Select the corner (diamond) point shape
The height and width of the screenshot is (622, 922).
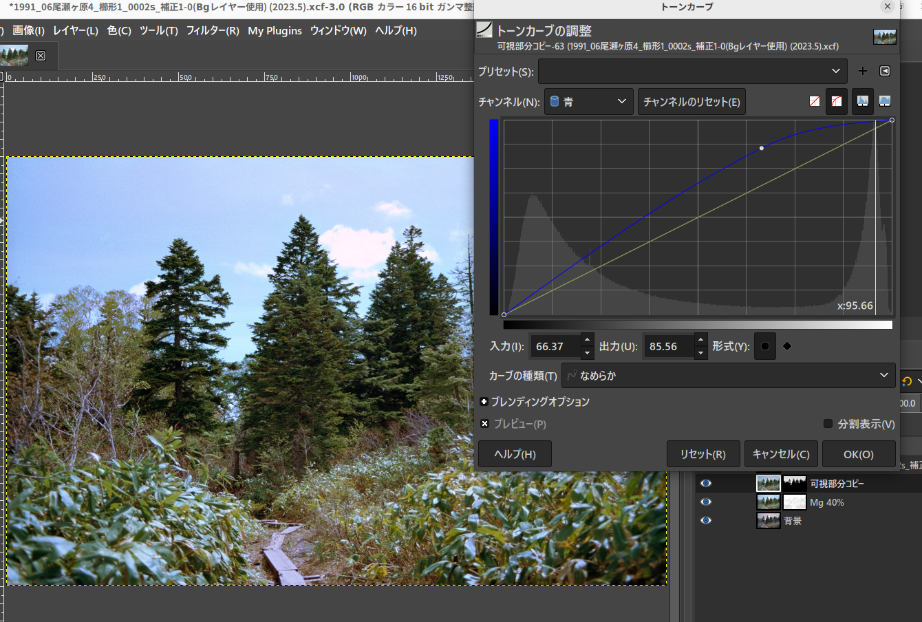(787, 346)
